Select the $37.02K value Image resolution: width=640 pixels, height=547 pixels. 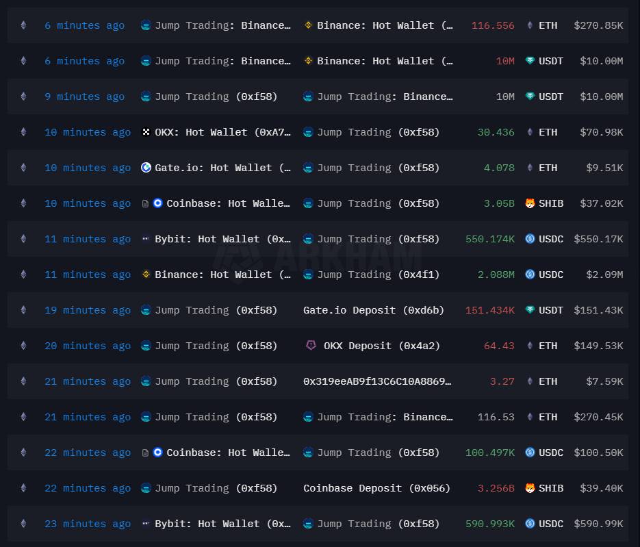pos(601,203)
